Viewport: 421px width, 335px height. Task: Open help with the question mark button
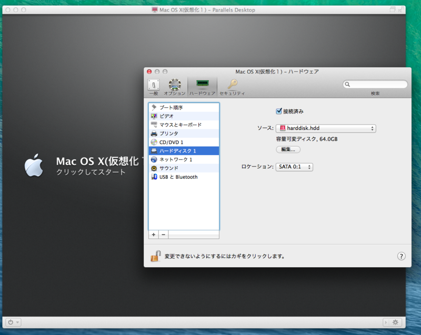click(401, 256)
